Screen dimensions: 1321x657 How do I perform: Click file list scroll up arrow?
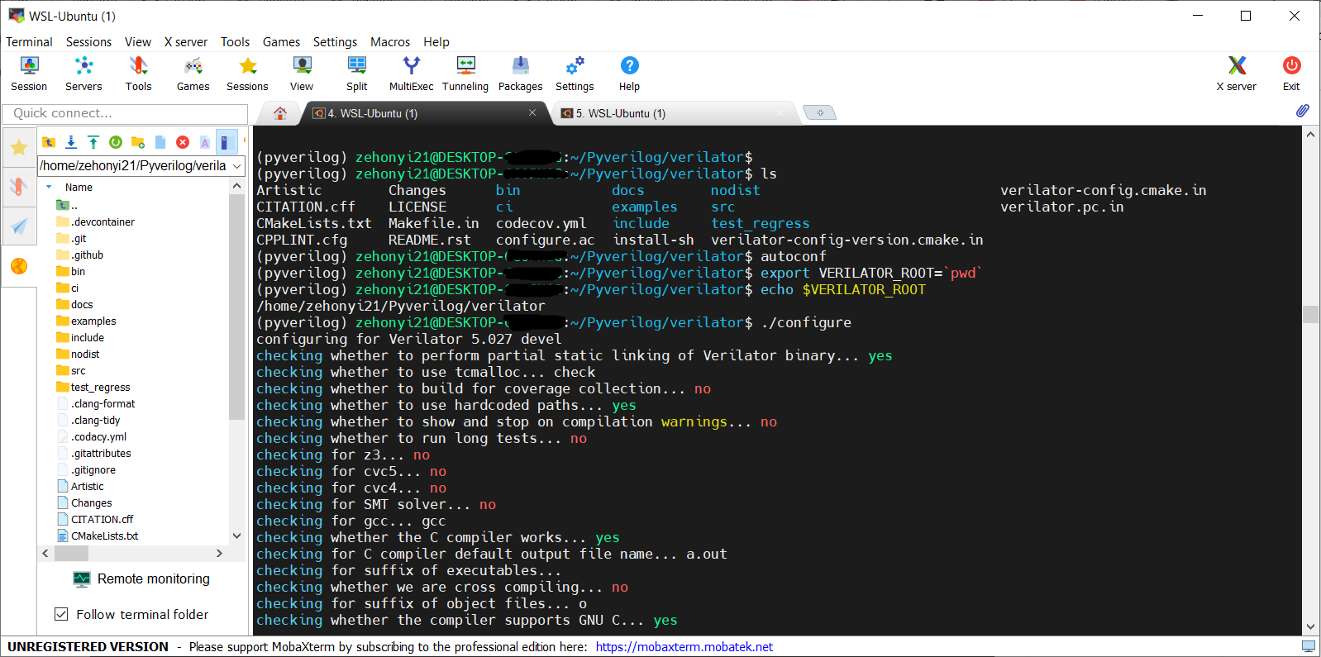(x=236, y=187)
